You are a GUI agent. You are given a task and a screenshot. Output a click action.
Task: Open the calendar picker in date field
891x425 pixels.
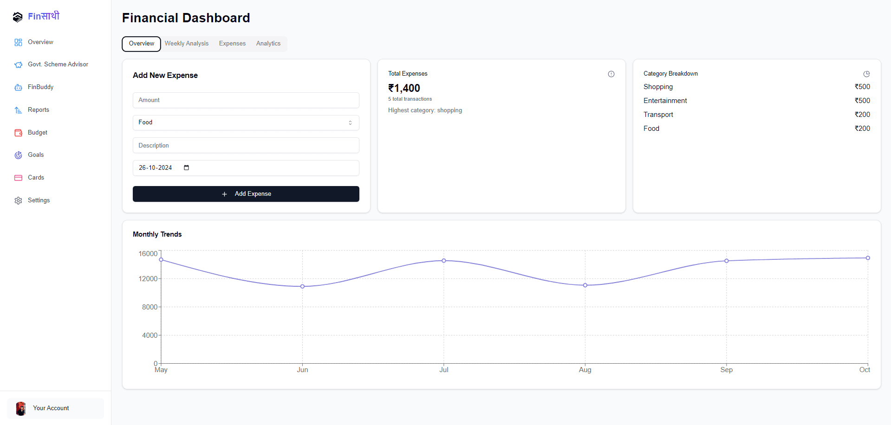(x=186, y=168)
